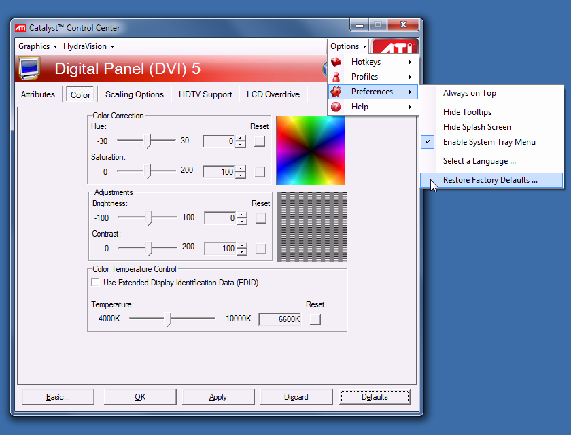Click the Saturation value spinner arrows
The height and width of the screenshot is (435, 571).
tap(241, 171)
